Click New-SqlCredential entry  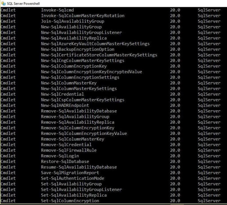pyautogui.click(x=62, y=94)
